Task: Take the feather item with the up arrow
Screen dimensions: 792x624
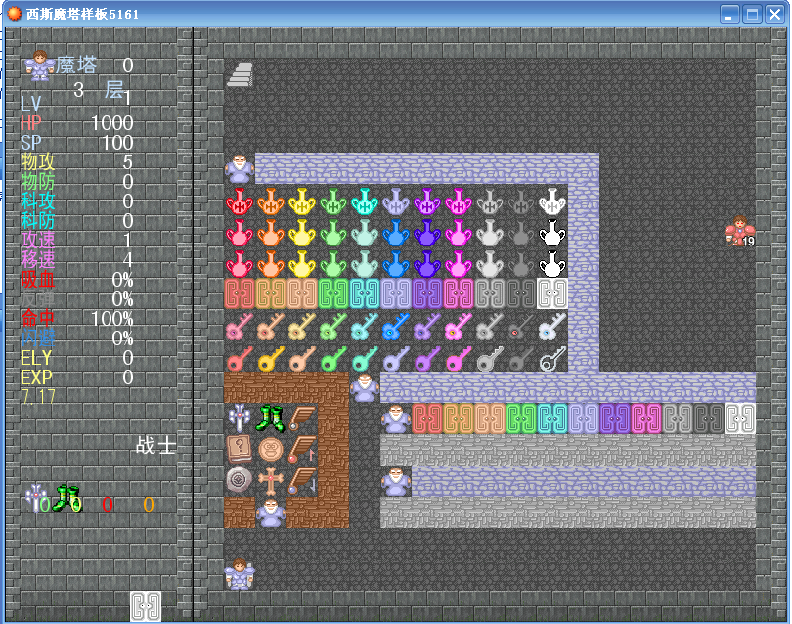Action: point(302,450)
